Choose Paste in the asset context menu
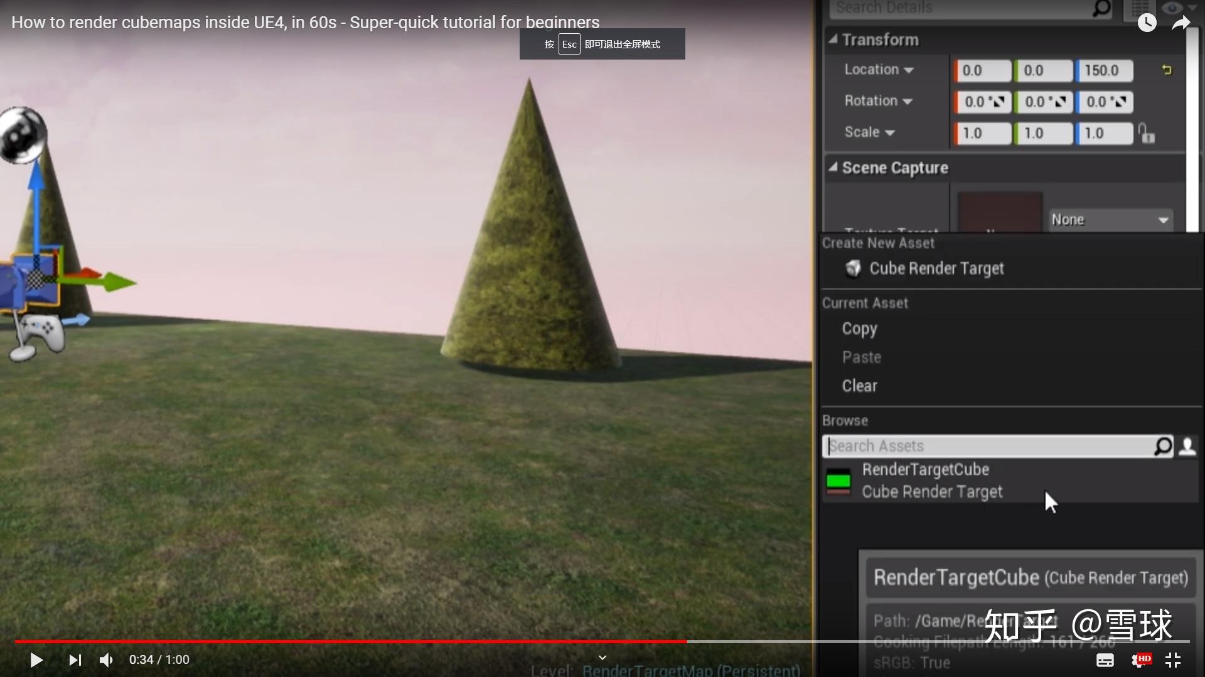The height and width of the screenshot is (677, 1205). [861, 357]
